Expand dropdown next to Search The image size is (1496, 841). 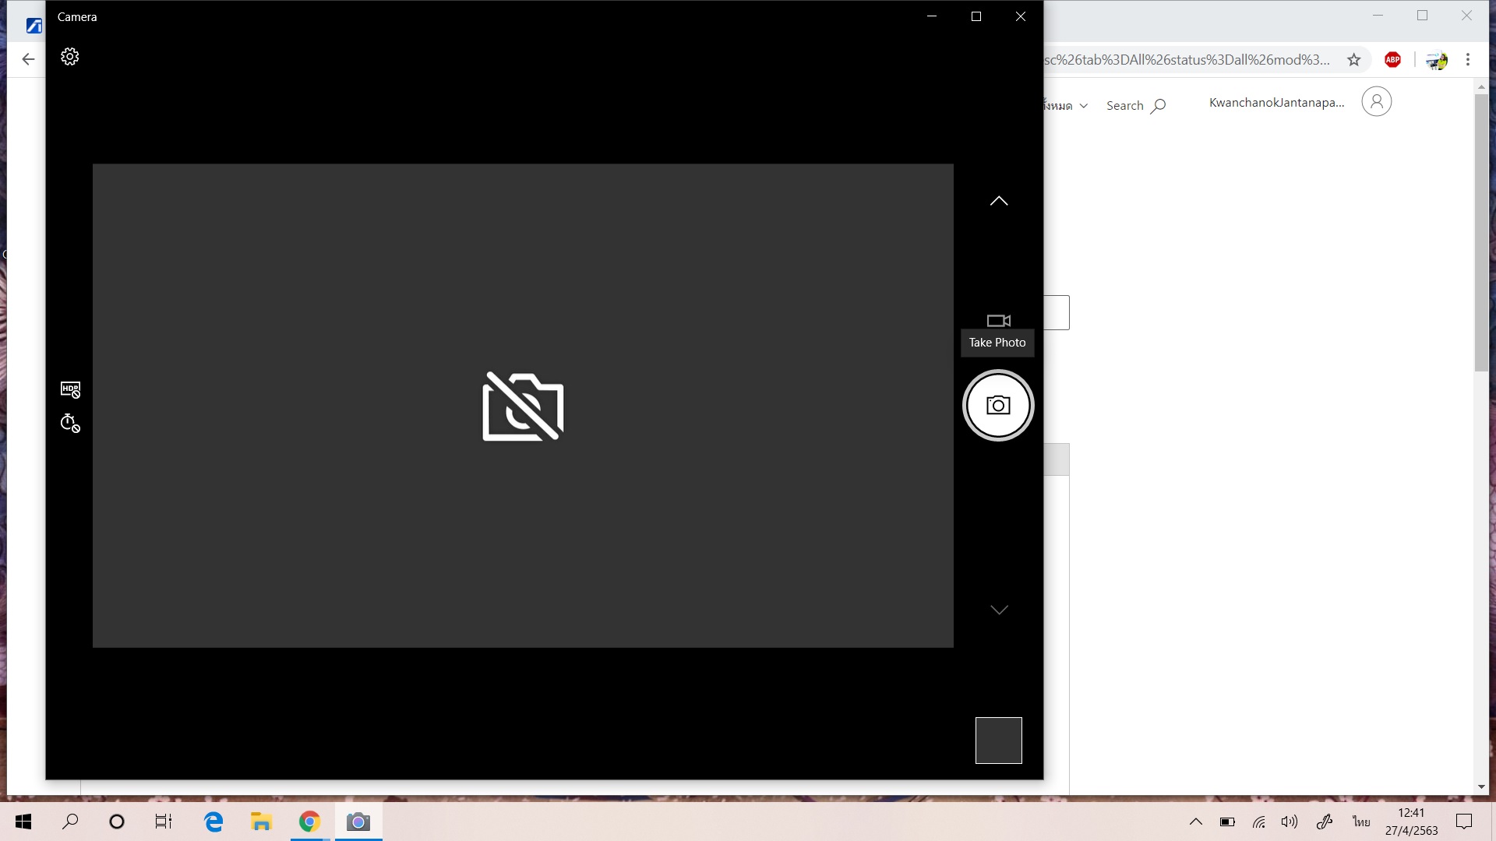click(x=1083, y=106)
